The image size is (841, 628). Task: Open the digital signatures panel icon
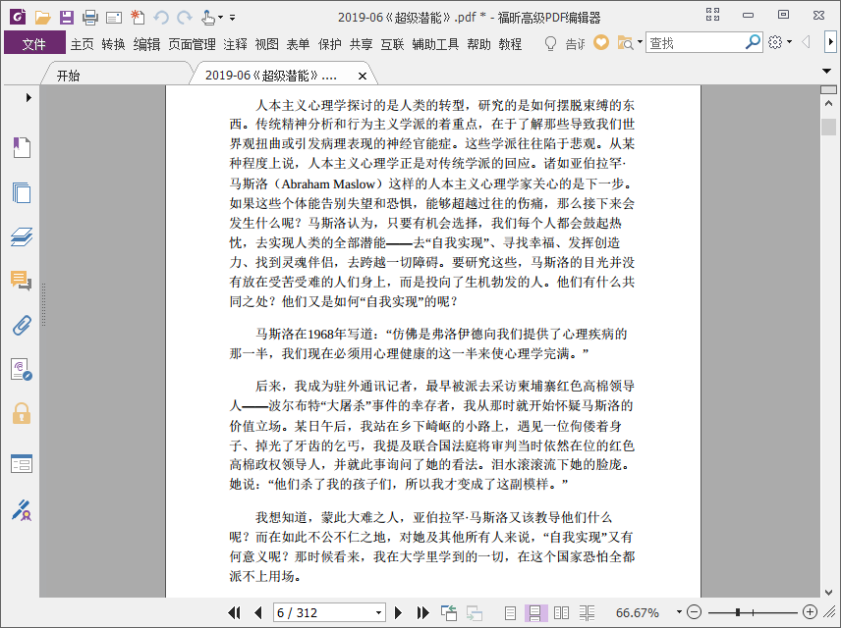click(x=22, y=370)
